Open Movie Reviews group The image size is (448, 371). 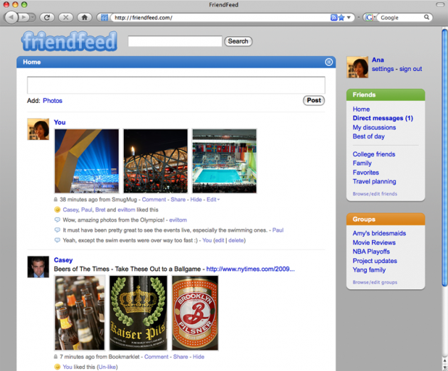[374, 242]
